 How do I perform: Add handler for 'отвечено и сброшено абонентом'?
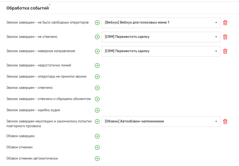tap(97, 99)
